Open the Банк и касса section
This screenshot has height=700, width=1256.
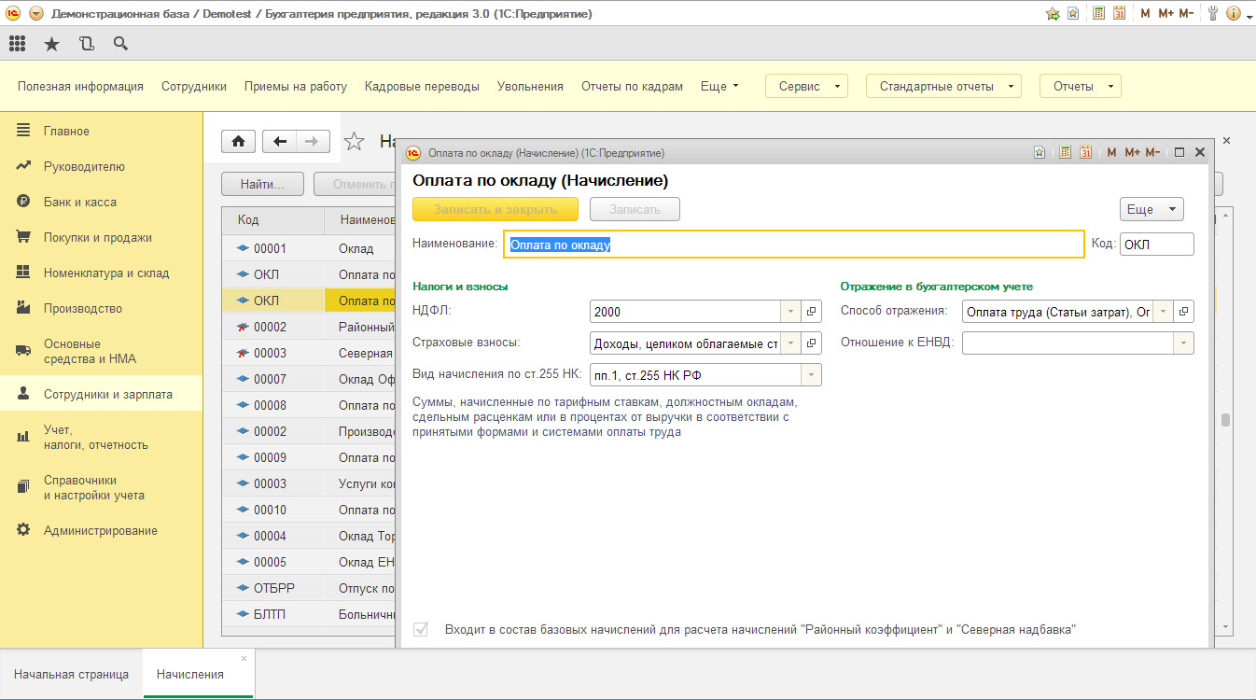101,202
